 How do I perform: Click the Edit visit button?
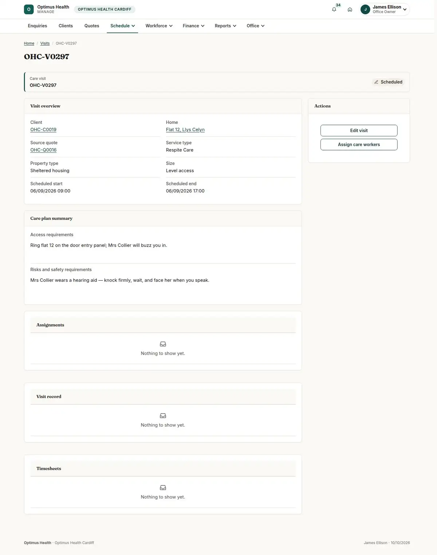359,130
